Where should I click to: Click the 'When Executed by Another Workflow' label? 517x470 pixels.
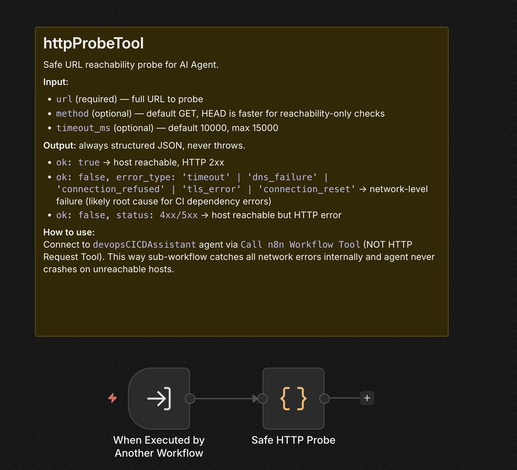coord(159,446)
